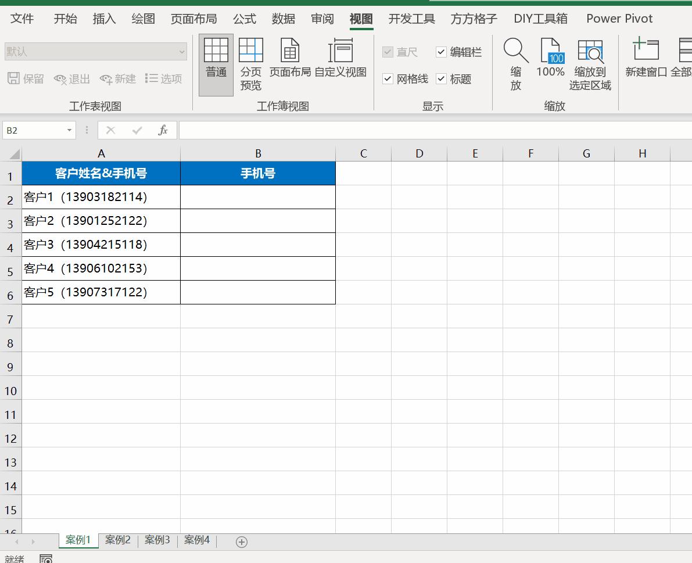Open a New Window (新建窗口)
The image size is (692, 563).
click(646, 58)
